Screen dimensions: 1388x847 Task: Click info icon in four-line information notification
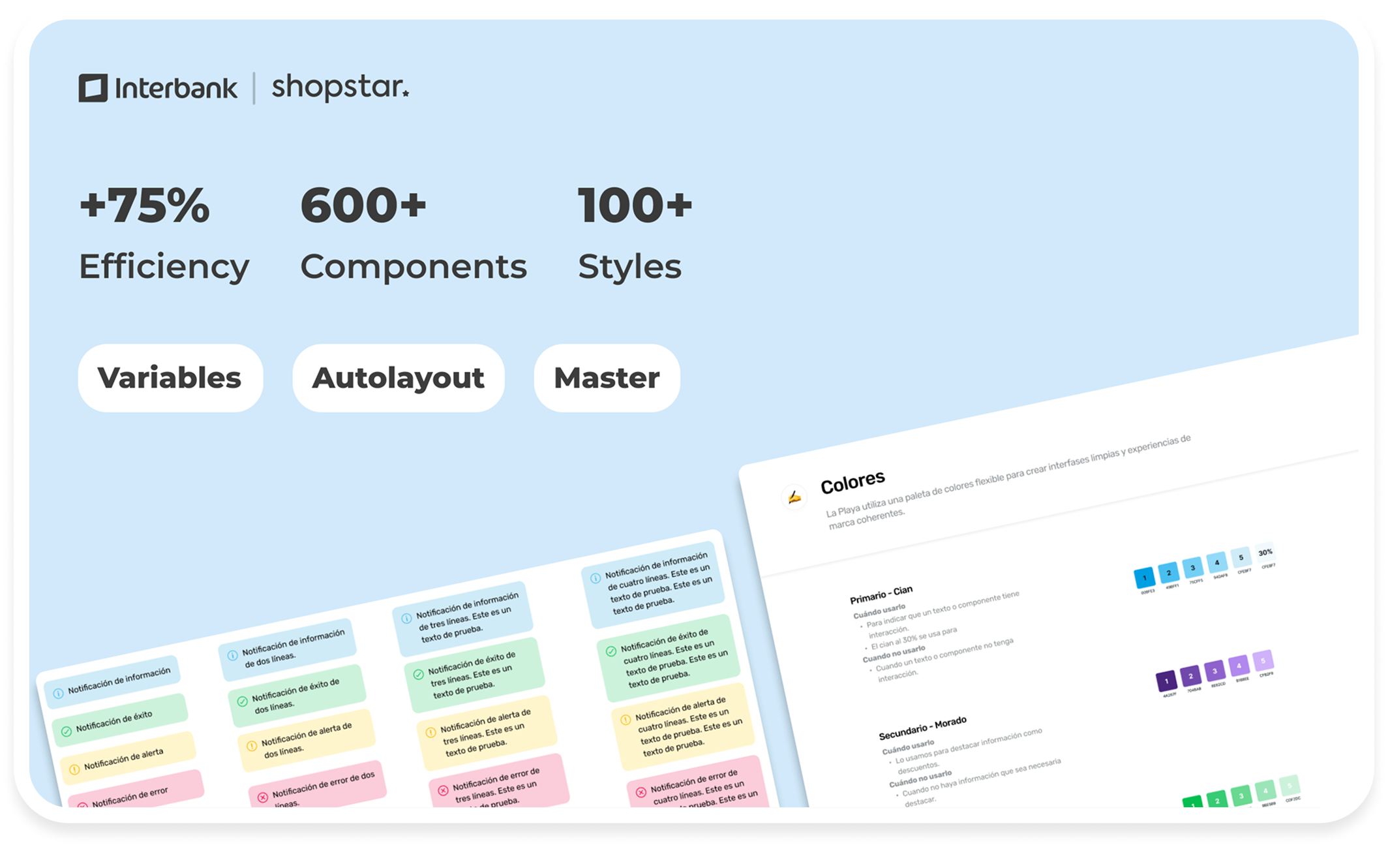pos(596,578)
